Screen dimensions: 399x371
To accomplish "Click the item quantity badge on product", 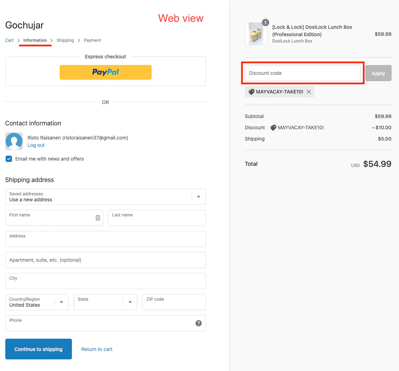I will [x=266, y=23].
